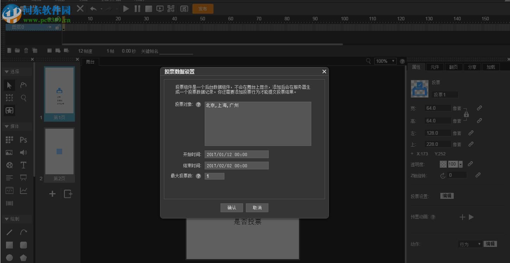Select the text tool

[23, 165]
